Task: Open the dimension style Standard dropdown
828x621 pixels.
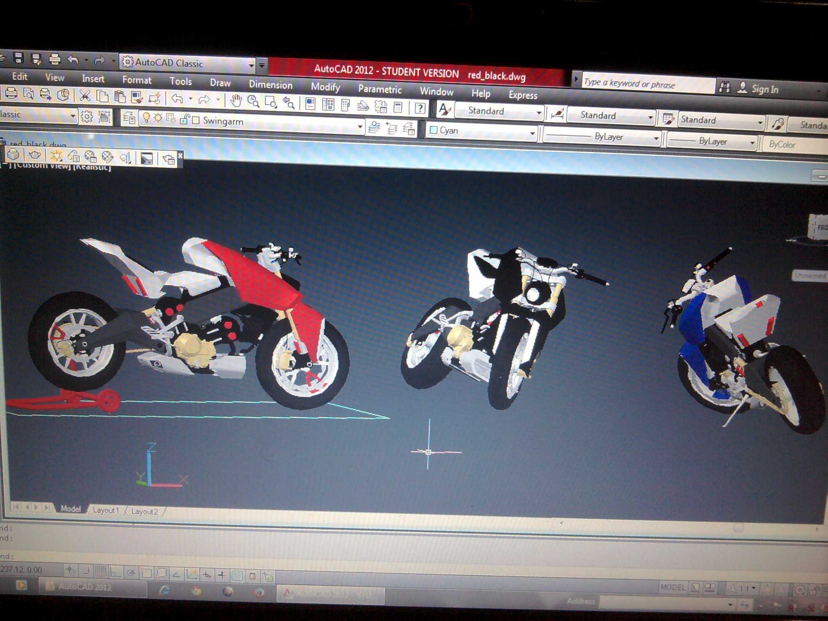Action: point(611,116)
